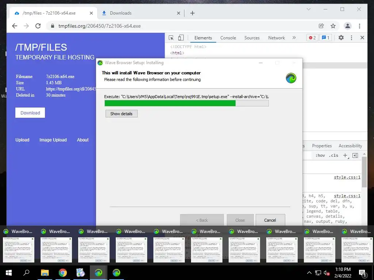Click the tmpfiles.org download URL
This screenshot has width=374, height=280.
pyautogui.click(x=71, y=89)
